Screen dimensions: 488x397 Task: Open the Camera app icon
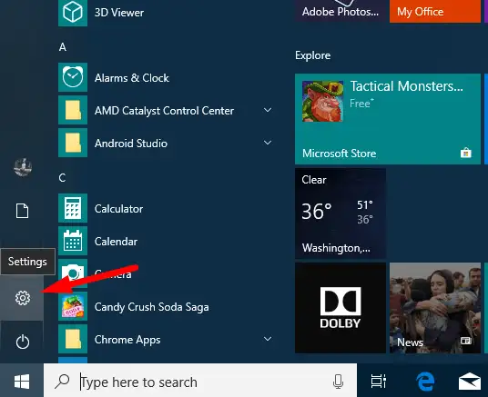pos(73,273)
